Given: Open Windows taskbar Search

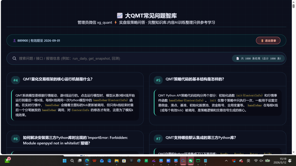Looking at the screenshot, I should pos(72,161).
